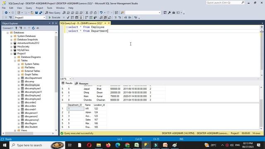Click the Paste clipboard icon
Screen dimensions: 265x149
pyautogui.click(x=95, y=13)
